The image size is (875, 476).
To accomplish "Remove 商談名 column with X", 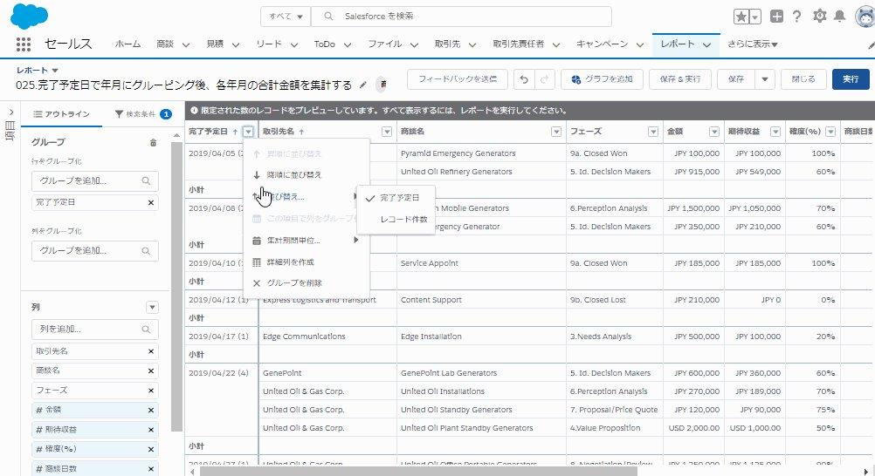I will point(151,371).
